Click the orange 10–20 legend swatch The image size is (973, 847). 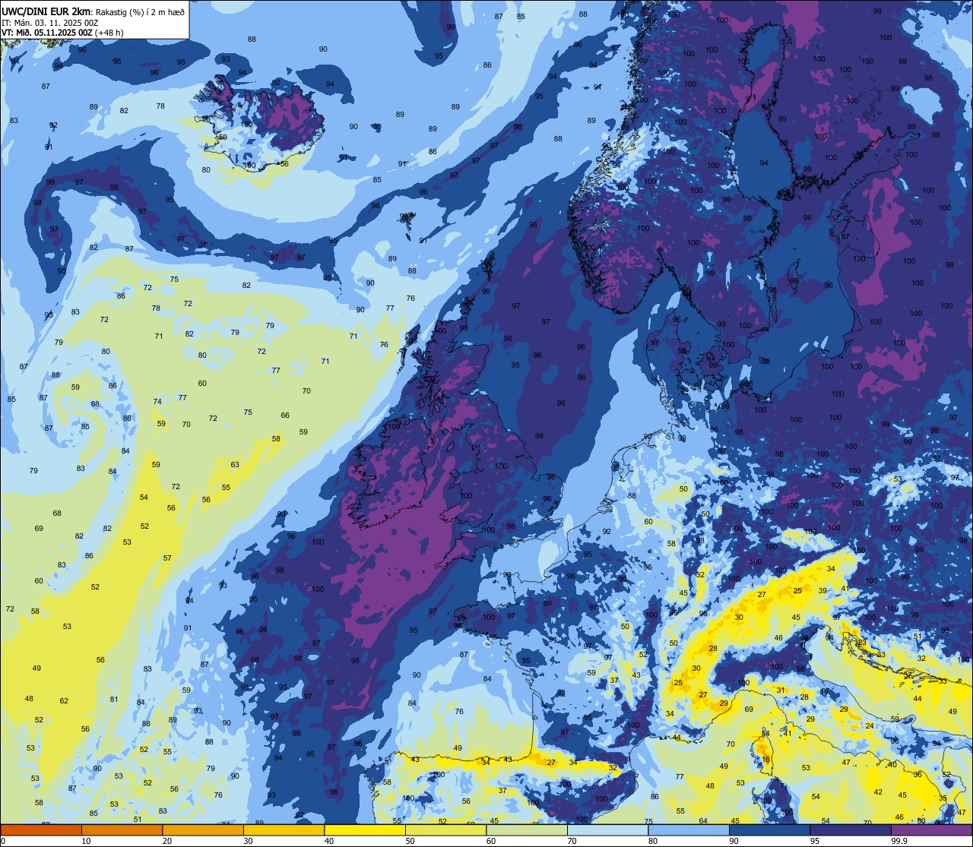[x=122, y=830]
